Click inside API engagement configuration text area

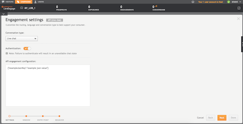(x=48, y=85)
